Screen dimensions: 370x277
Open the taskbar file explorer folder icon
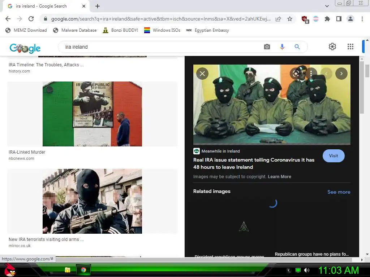[x=68, y=270]
